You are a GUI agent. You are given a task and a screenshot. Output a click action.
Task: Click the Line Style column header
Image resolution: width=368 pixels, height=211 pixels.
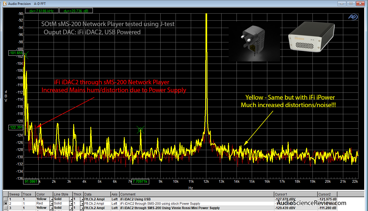coord(63,194)
